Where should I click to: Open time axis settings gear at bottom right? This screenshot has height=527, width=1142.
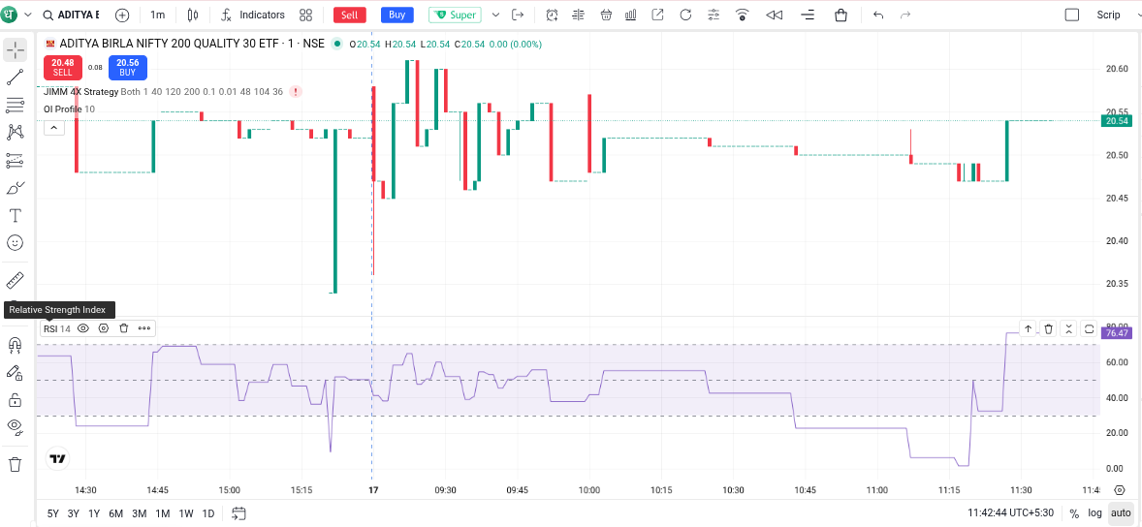point(1120,490)
